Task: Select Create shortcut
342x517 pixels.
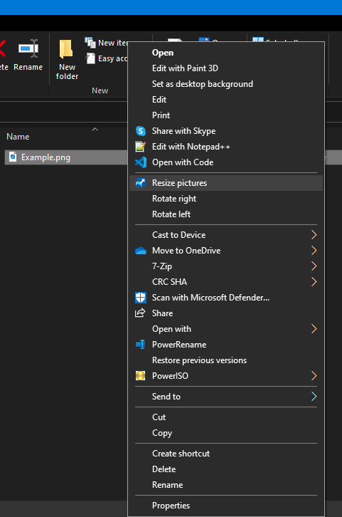Action: coord(226,454)
